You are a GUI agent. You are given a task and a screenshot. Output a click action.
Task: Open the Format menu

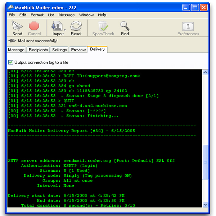point(37,15)
